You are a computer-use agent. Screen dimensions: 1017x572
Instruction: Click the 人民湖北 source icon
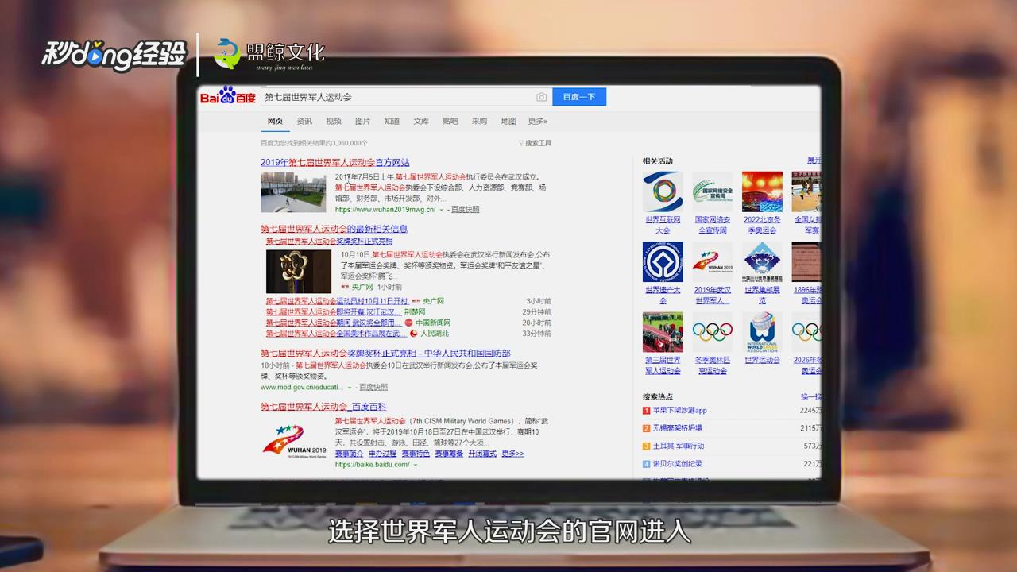point(414,334)
